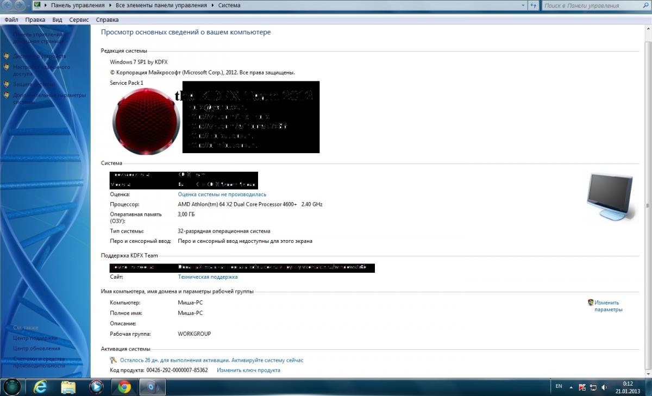Click the Start orb button
The width and height of the screenshot is (652, 396).
(x=12, y=387)
